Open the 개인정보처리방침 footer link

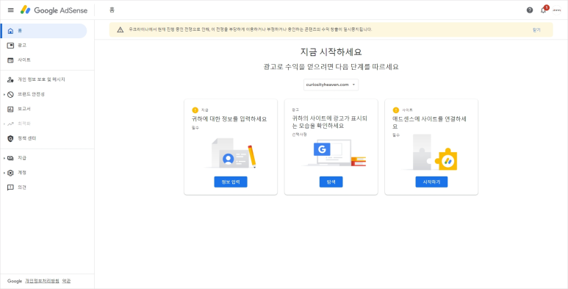42,281
